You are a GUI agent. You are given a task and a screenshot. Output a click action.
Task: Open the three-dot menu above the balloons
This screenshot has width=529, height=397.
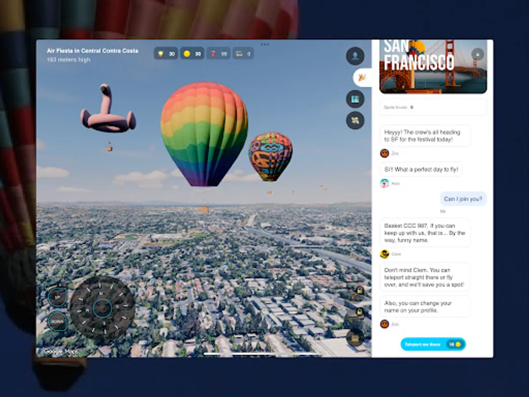click(265, 44)
